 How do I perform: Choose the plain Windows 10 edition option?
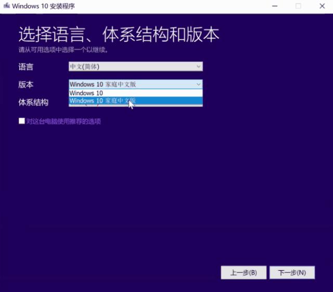(x=136, y=93)
